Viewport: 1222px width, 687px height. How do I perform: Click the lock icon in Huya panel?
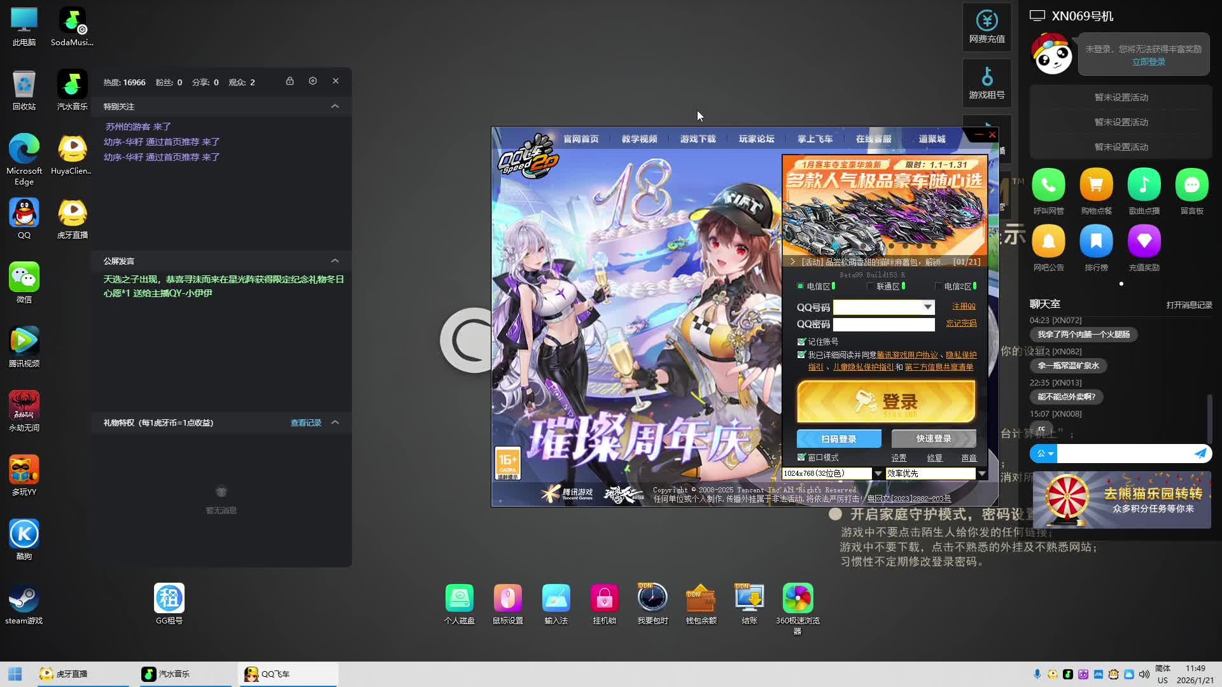[x=290, y=81]
